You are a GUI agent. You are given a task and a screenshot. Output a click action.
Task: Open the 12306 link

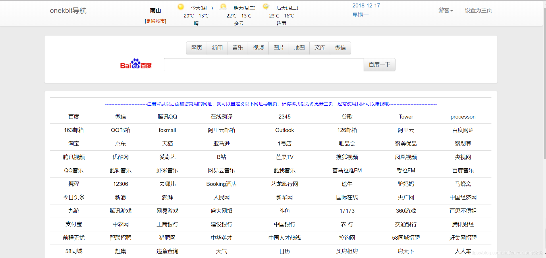(121, 184)
